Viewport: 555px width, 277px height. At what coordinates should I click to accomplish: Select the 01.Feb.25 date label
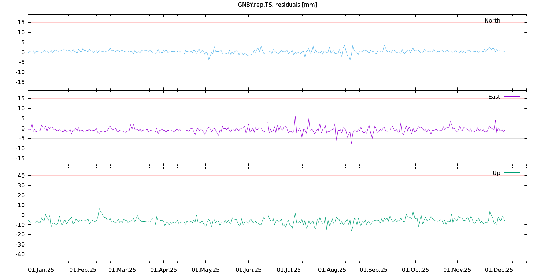pos(83,270)
